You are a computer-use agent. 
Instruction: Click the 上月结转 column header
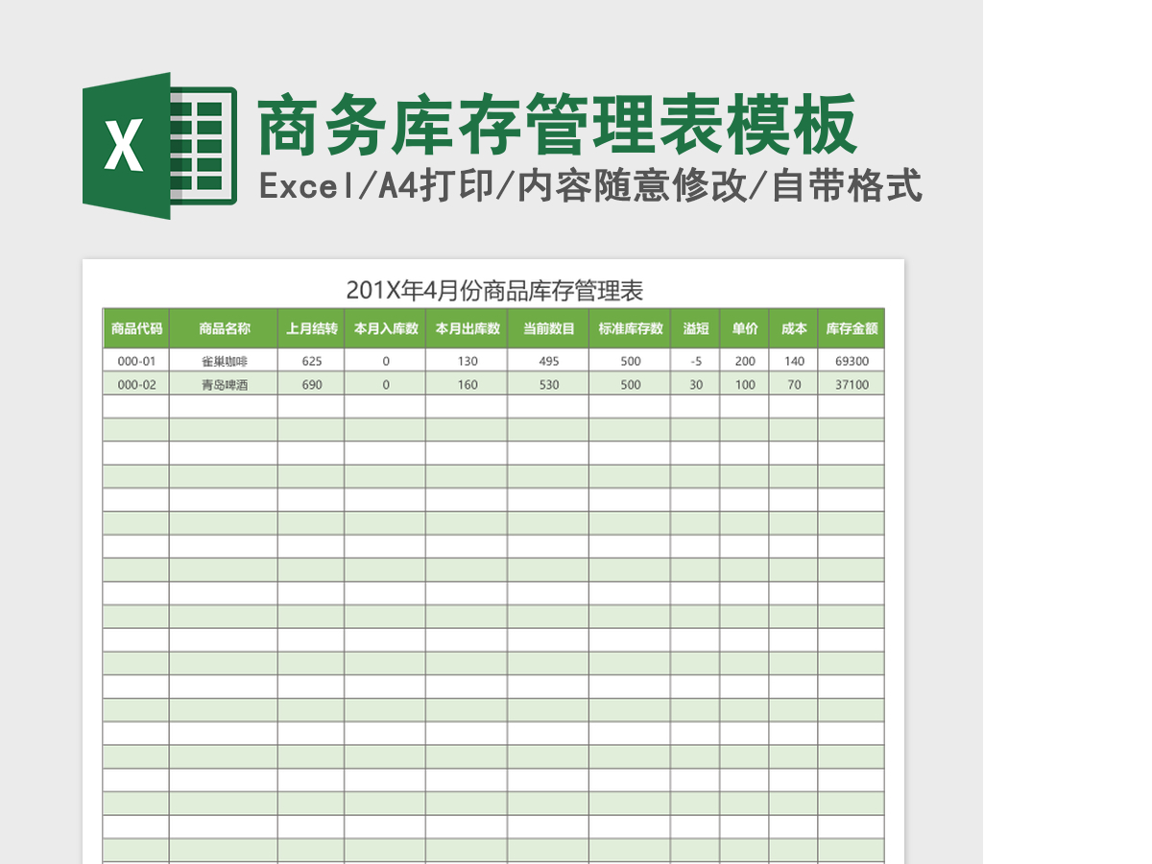point(311,328)
